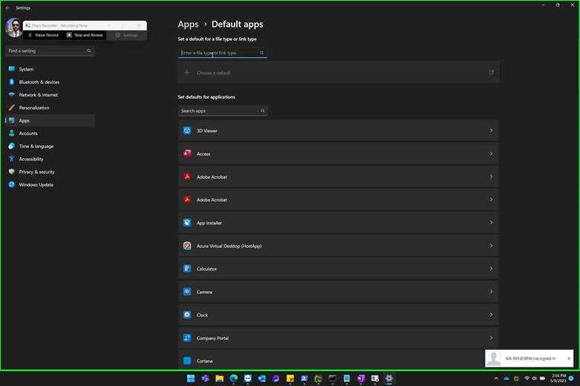The height and width of the screenshot is (386, 580).
Task: Open Microsoft Teams from the taskbar
Action: pyautogui.click(x=205, y=379)
